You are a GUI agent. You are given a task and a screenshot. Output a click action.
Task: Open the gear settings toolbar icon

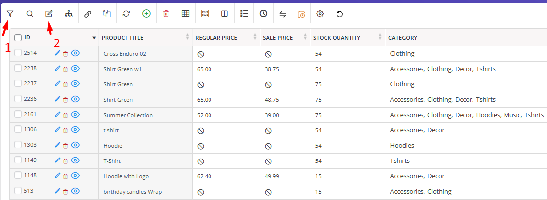[x=320, y=14]
